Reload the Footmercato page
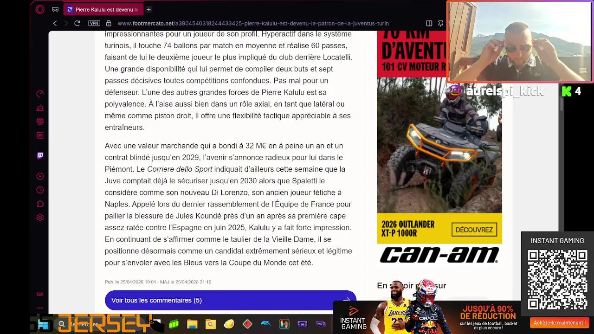 coord(77,23)
